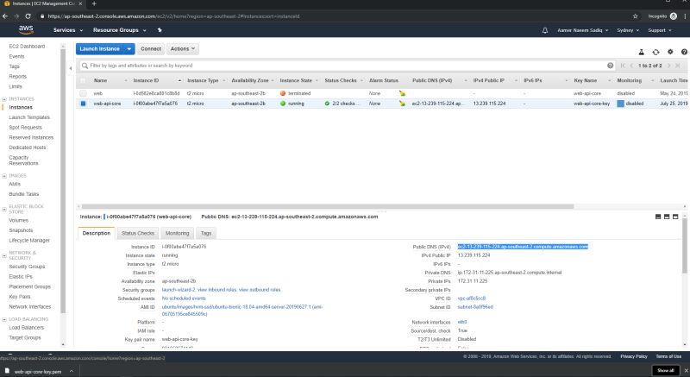The width and height of the screenshot is (690, 377).
Task: Go back in browser history
Action: tap(5, 16)
